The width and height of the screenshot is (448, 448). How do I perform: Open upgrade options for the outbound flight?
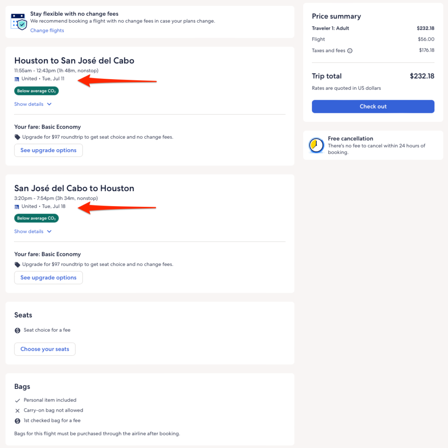click(49, 150)
